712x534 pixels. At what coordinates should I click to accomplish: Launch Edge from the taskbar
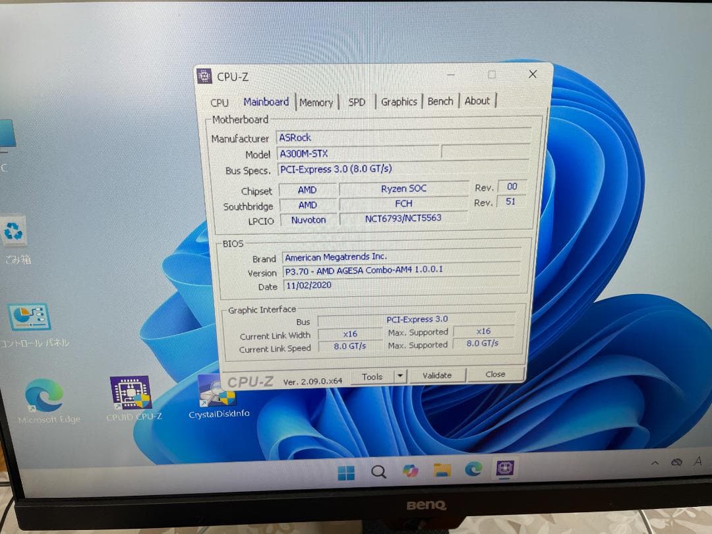(x=473, y=471)
